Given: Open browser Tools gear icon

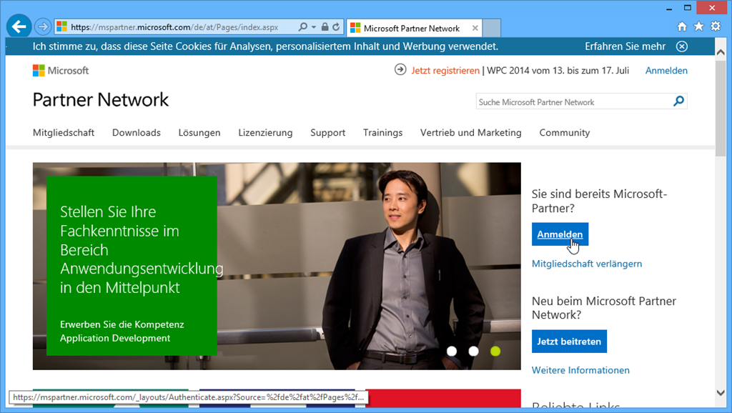Looking at the screenshot, I should tap(715, 27).
